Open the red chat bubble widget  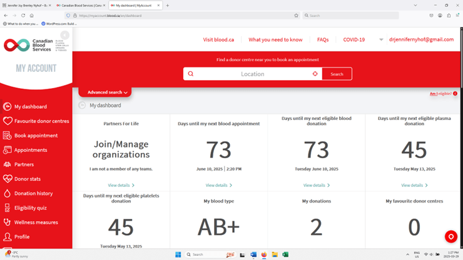click(x=450, y=237)
